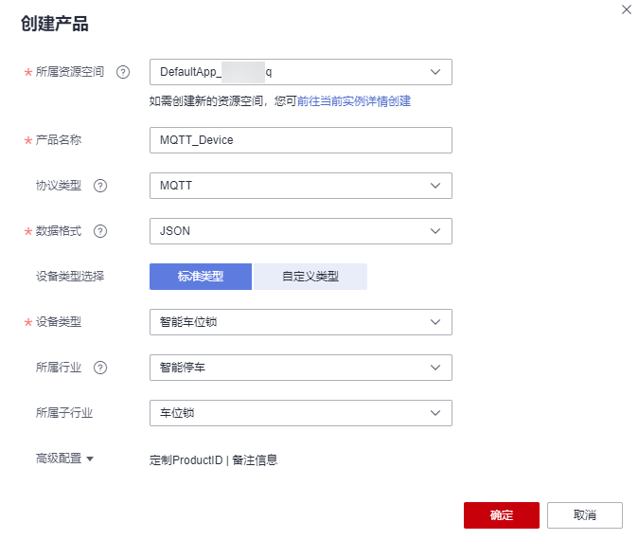Click help icon beside 数据格式
The width and height of the screenshot is (638, 540).
pos(100,231)
